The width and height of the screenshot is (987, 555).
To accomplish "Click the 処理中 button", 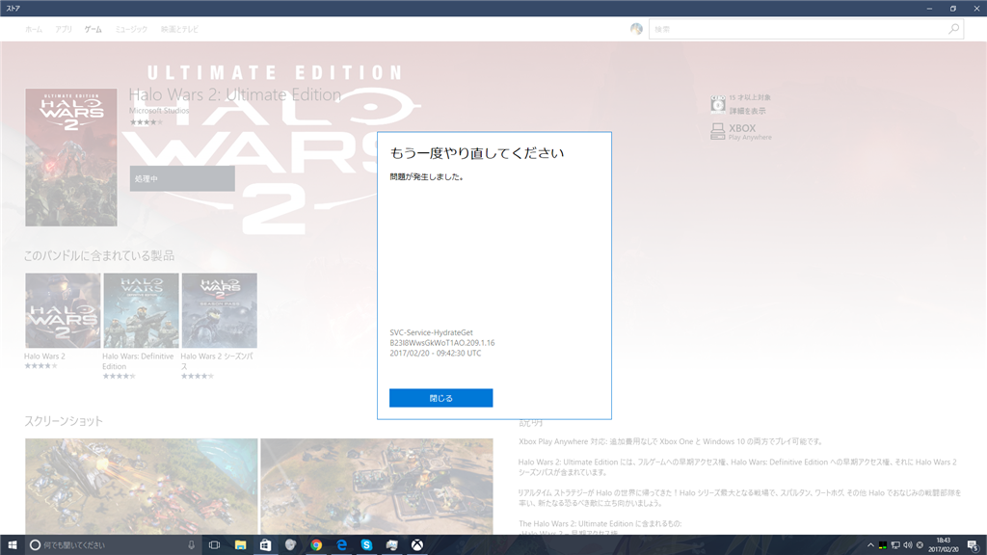I will click(182, 178).
